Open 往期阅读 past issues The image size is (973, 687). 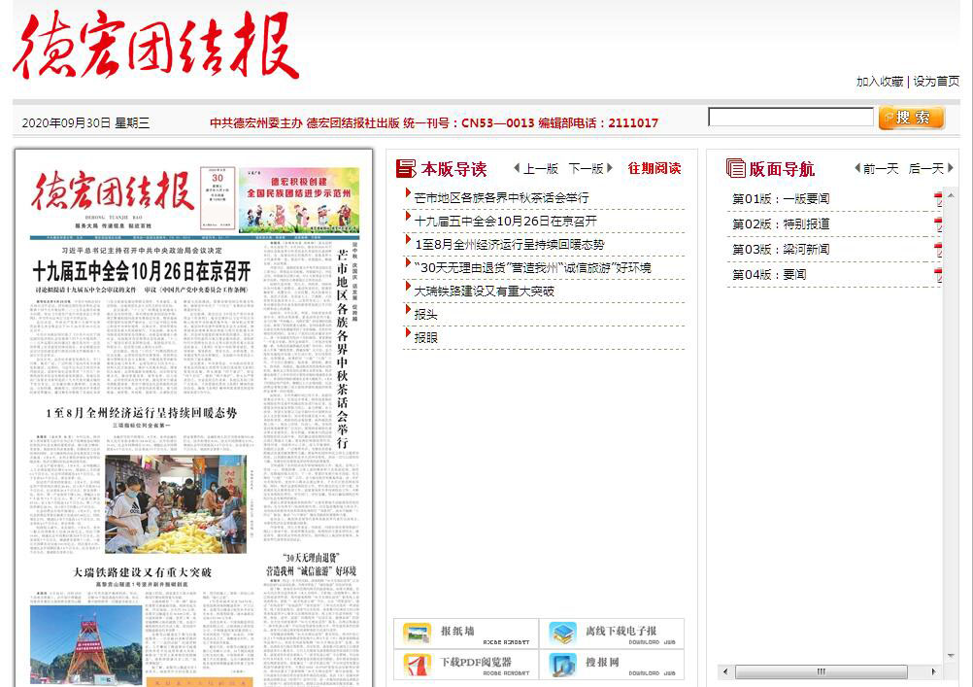654,168
